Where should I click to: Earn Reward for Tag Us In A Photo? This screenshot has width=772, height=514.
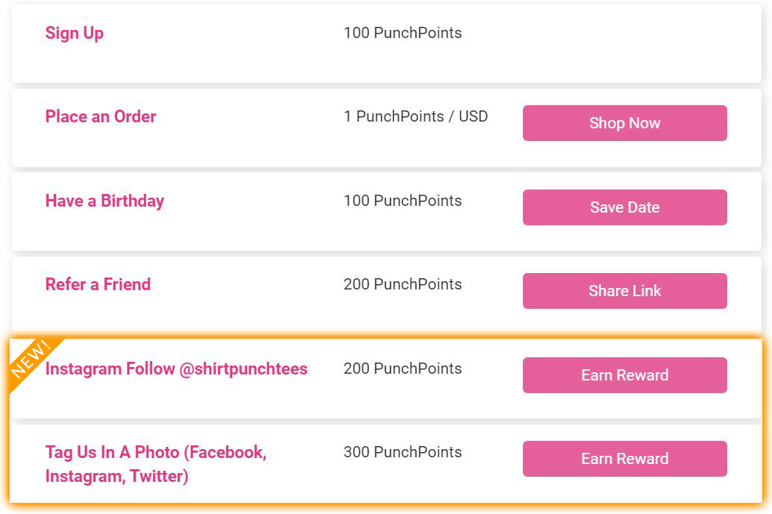624,459
